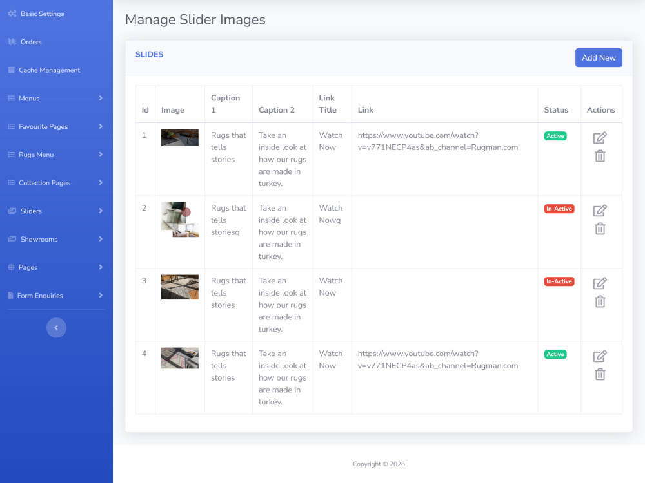Click the Form Enquiries file icon

(x=11, y=296)
